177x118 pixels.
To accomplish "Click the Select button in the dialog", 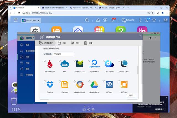I will pos(131,95).
